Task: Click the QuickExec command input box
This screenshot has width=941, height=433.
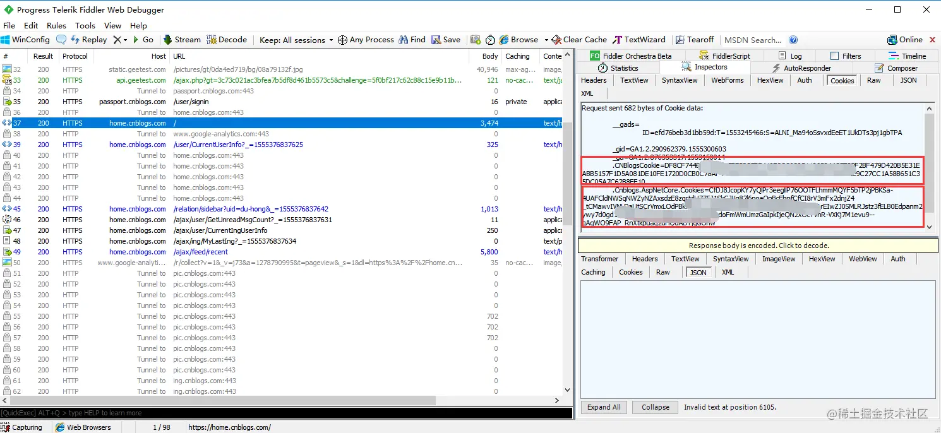Action: [286, 413]
